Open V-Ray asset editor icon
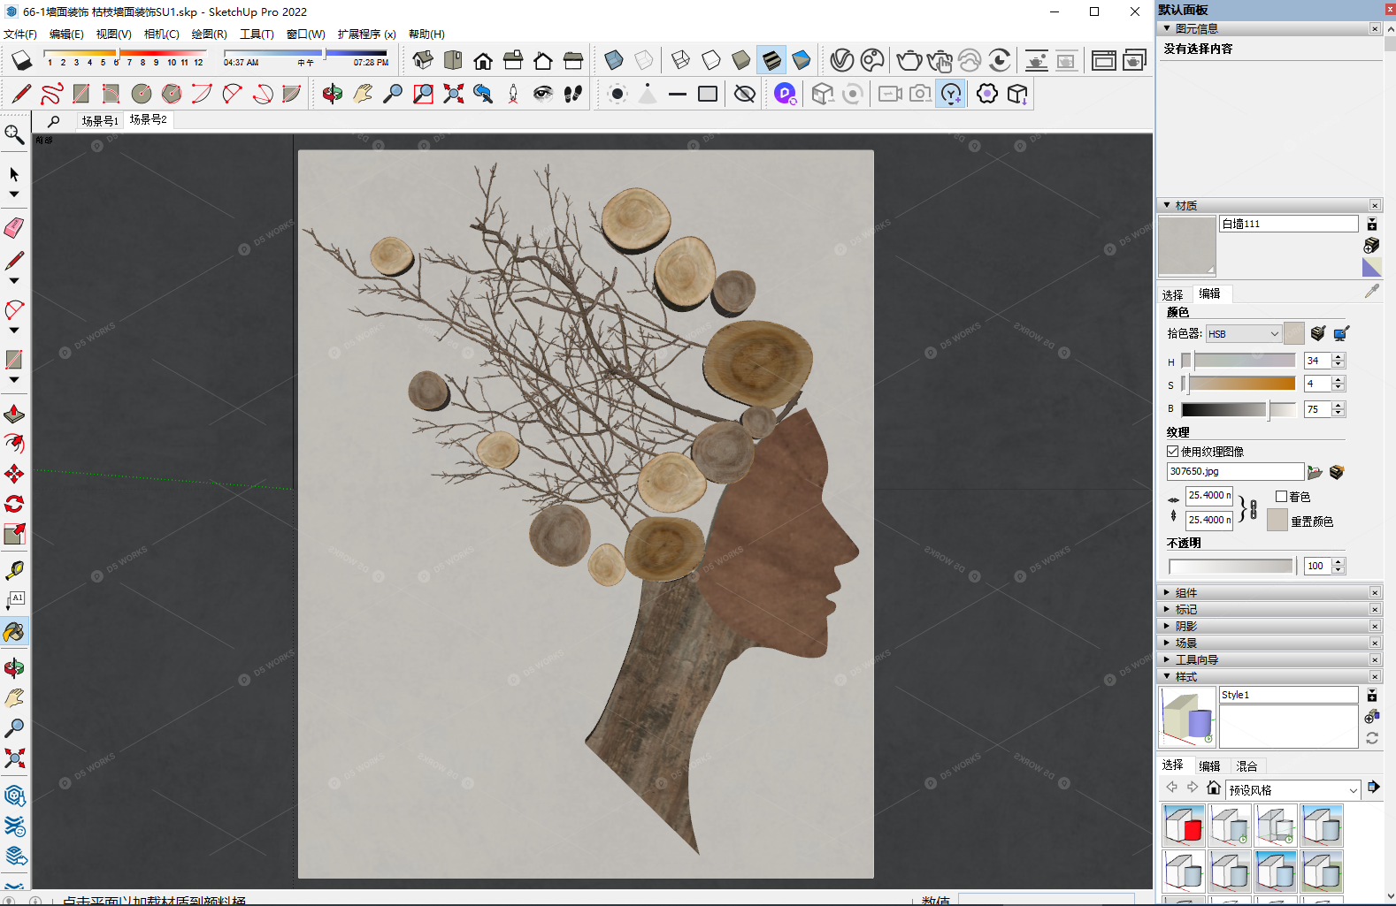 pyautogui.click(x=842, y=60)
